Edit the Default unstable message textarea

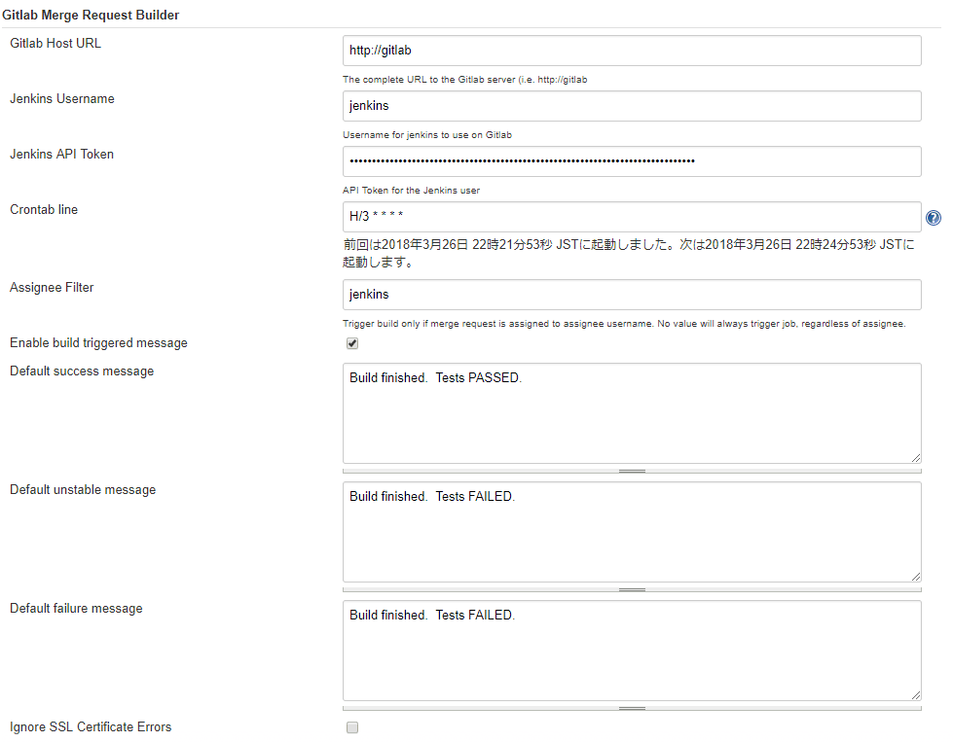(x=632, y=532)
